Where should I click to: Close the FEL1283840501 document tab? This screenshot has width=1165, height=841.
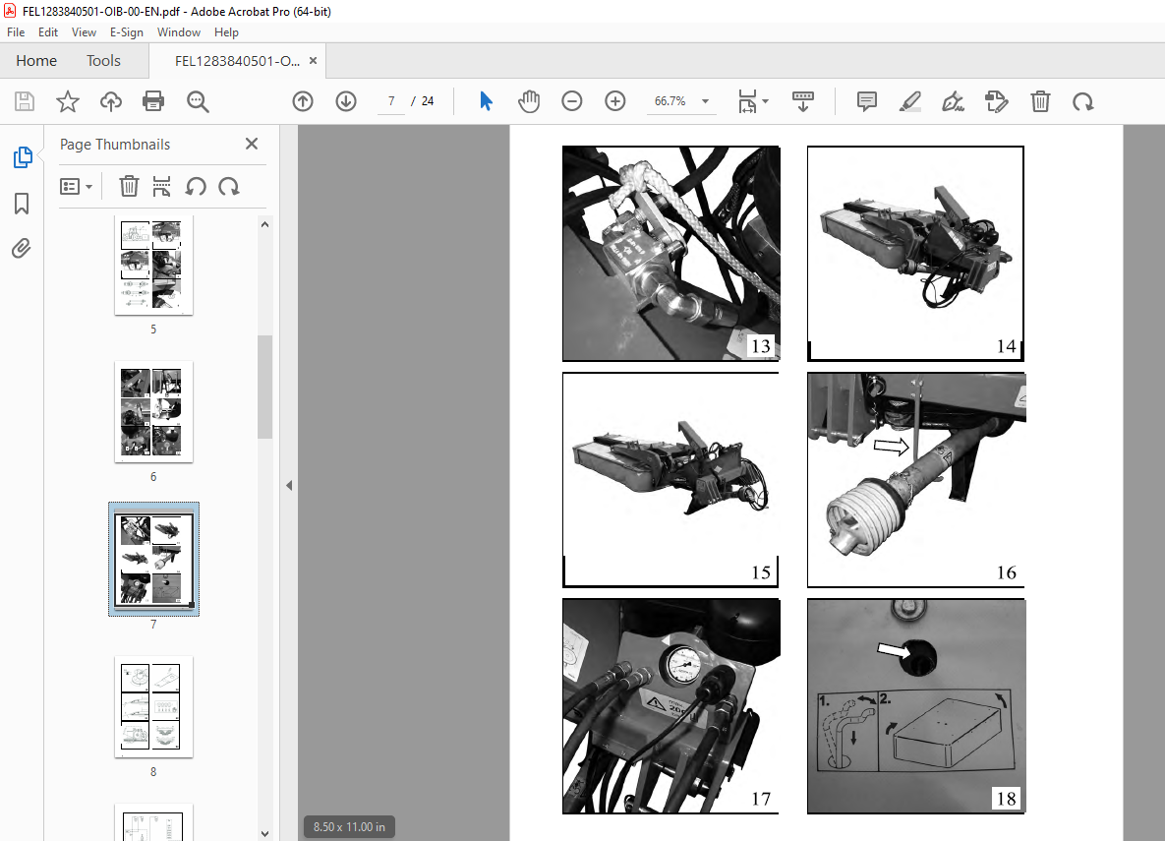click(x=313, y=61)
